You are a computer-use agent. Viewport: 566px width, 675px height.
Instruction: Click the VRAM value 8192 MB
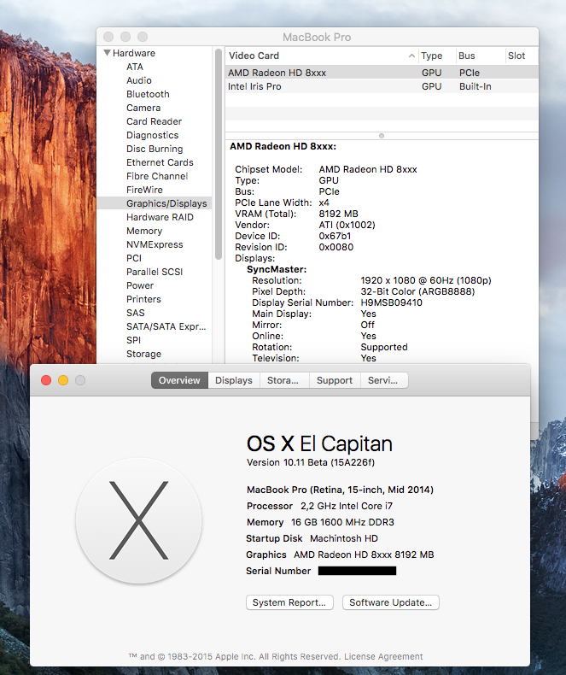coord(338,214)
